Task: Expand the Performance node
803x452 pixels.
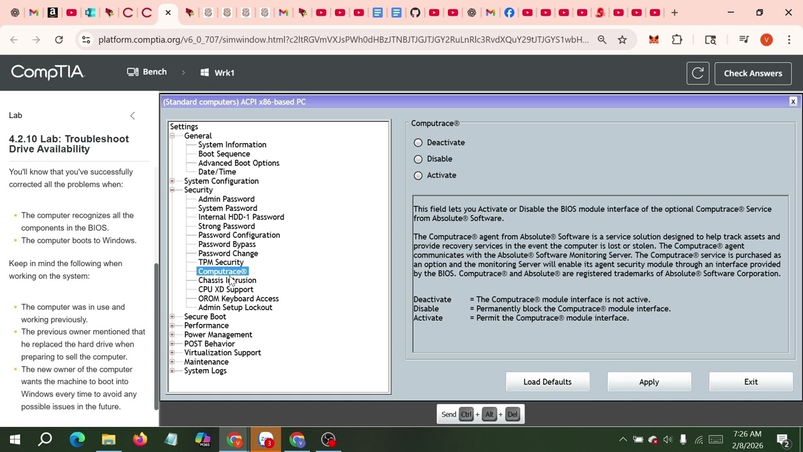Action: point(172,325)
